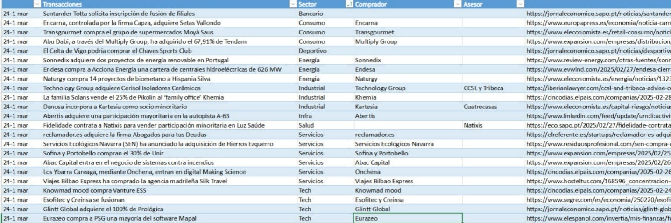Select Glintt Global adquiere Prológica transaction cell
The width and height of the screenshot is (671, 223).
tap(169, 209)
